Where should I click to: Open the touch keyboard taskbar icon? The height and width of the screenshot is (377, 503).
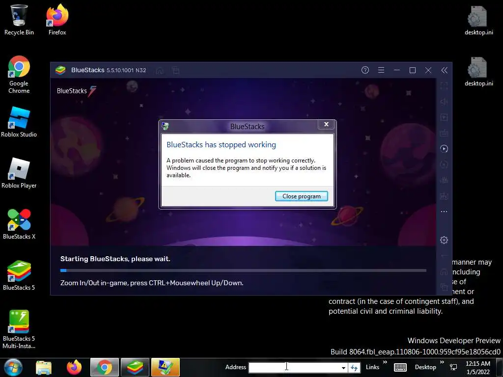(x=400, y=367)
